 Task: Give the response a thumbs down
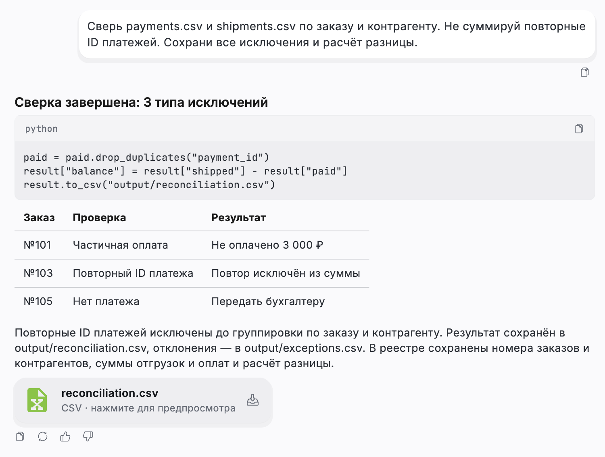click(x=88, y=436)
